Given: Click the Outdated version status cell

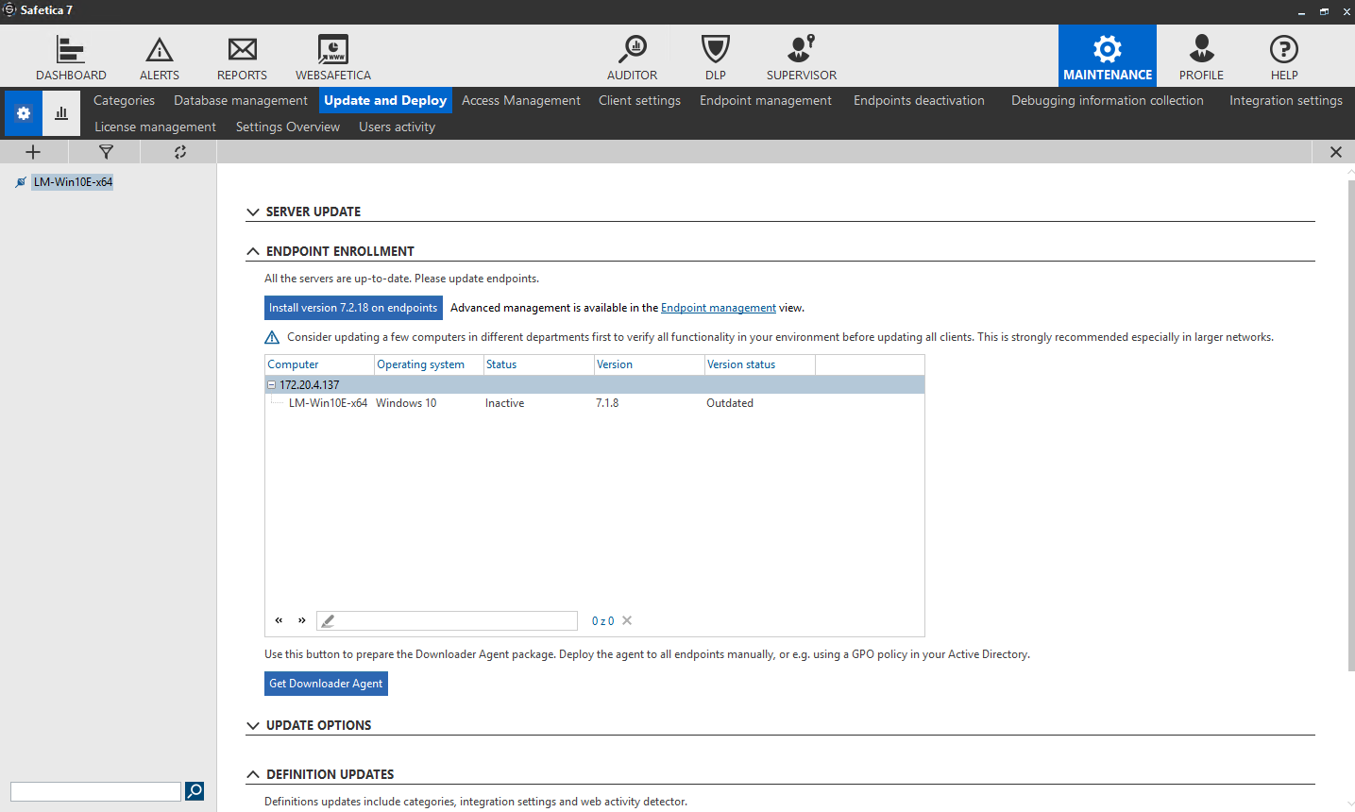Looking at the screenshot, I should pos(730,403).
